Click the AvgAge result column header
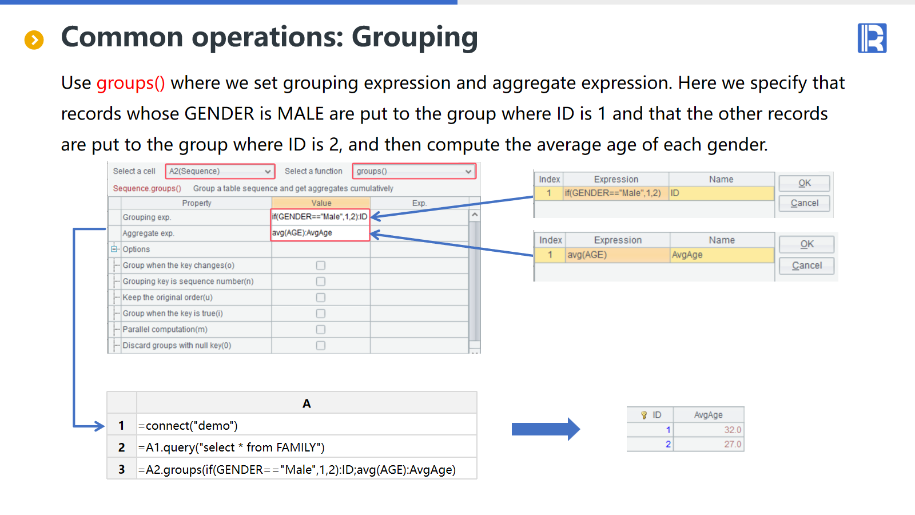This screenshot has height=515, width=915. pos(708,415)
